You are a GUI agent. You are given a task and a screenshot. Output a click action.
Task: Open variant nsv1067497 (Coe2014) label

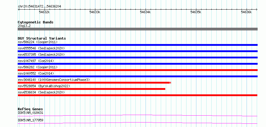pyautogui.click(x=36, y=61)
